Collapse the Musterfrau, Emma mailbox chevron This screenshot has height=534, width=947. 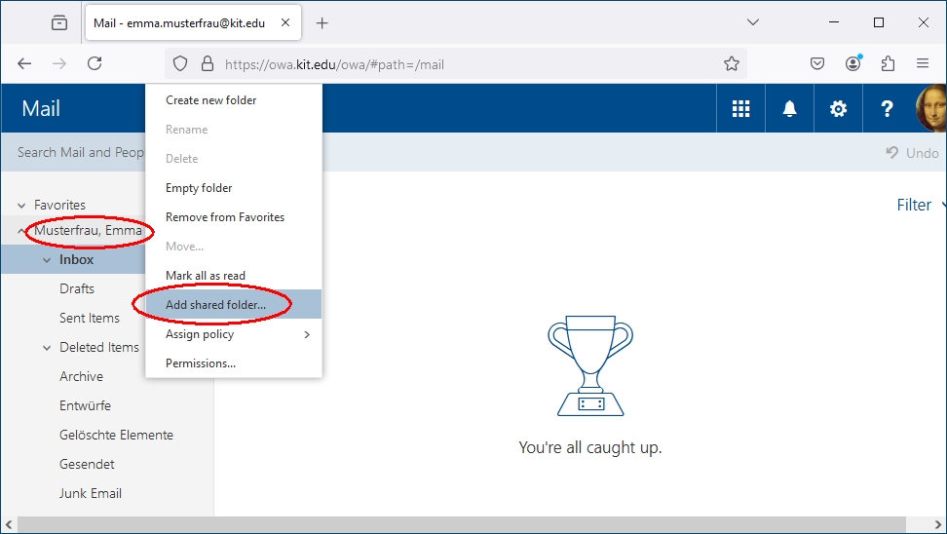pyautogui.click(x=21, y=231)
